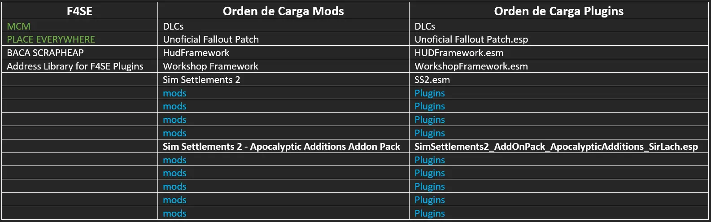Click DLCs in the Mods column
The width and height of the screenshot is (711, 222).
coord(284,26)
